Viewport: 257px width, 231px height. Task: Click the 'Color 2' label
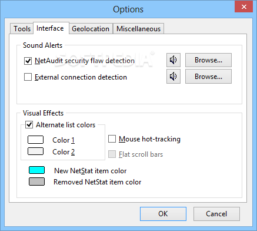(64, 152)
